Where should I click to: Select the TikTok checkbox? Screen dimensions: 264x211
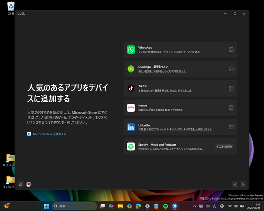pos(231,88)
